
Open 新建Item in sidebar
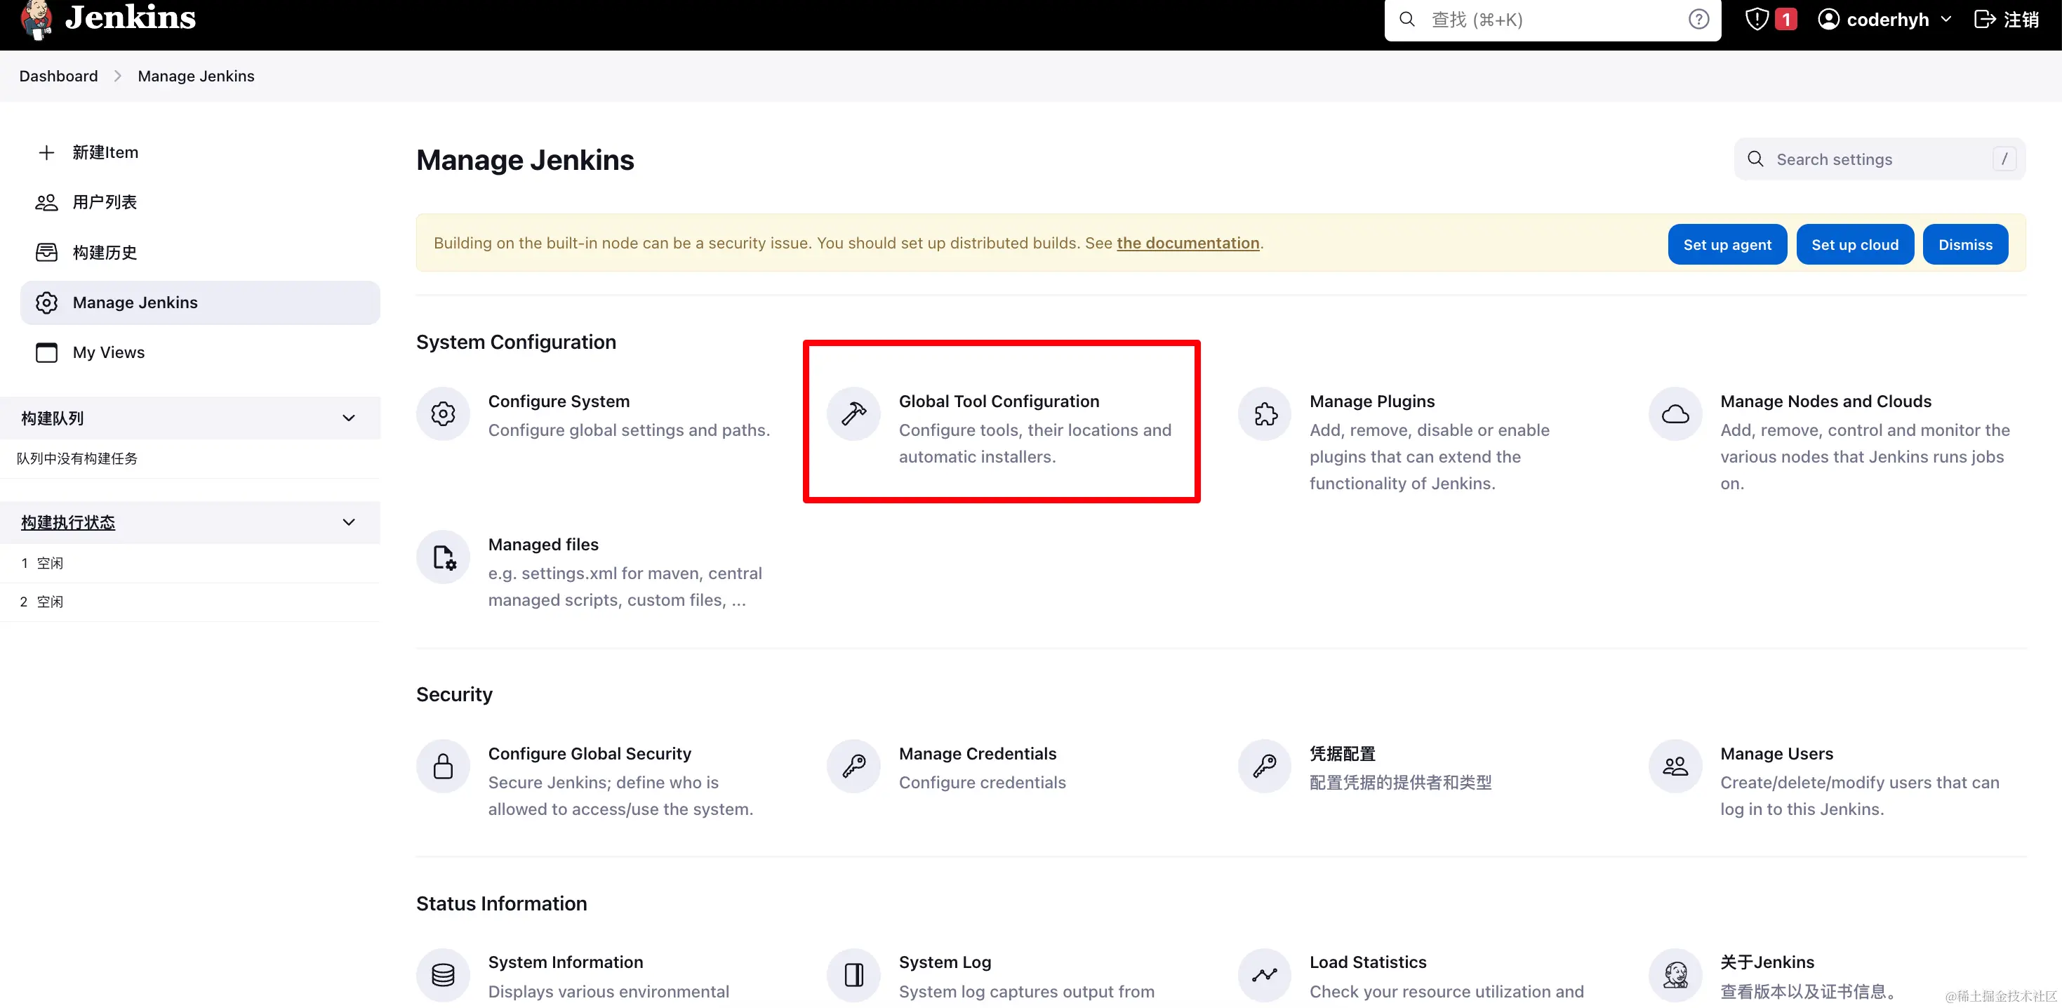point(200,152)
